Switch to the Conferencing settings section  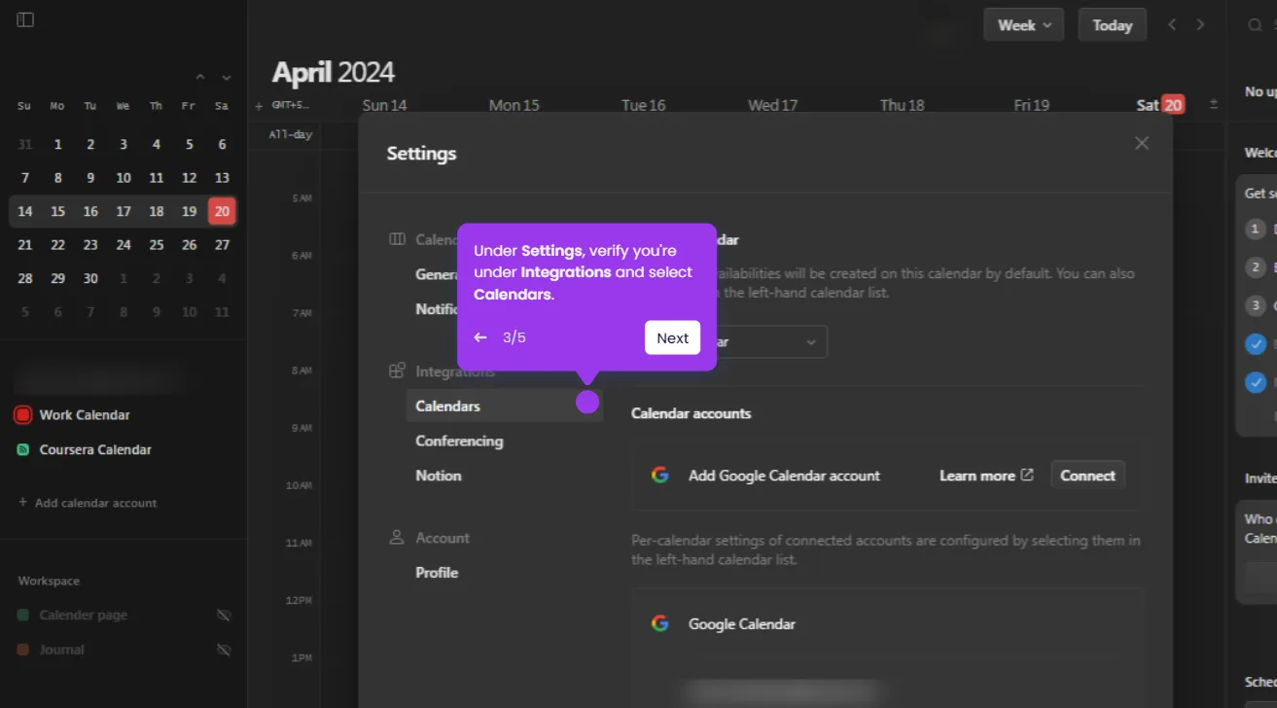click(x=459, y=441)
